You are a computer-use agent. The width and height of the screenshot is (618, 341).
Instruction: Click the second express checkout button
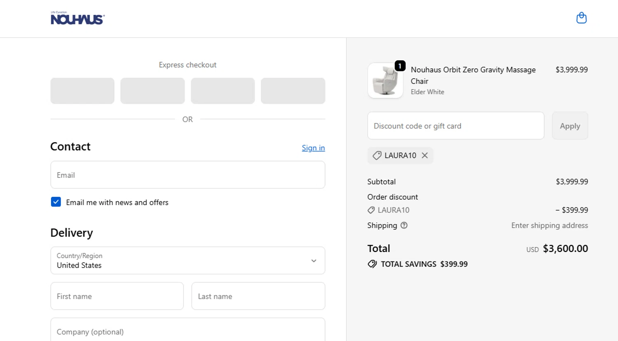coord(152,91)
